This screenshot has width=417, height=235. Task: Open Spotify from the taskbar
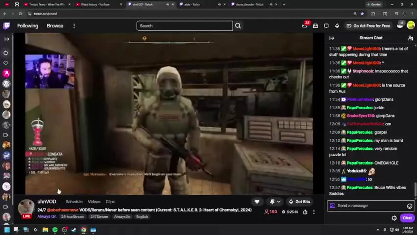(x=55, y=230)
